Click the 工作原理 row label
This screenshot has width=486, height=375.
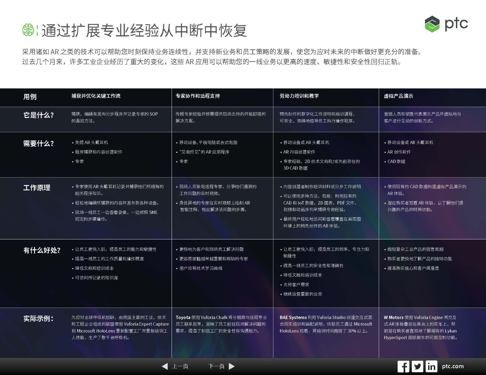pos(37,188)
